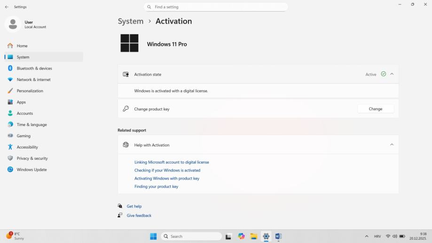Go to Apps settings page
This screenshot has height=243, width=432.
point(21,102)
